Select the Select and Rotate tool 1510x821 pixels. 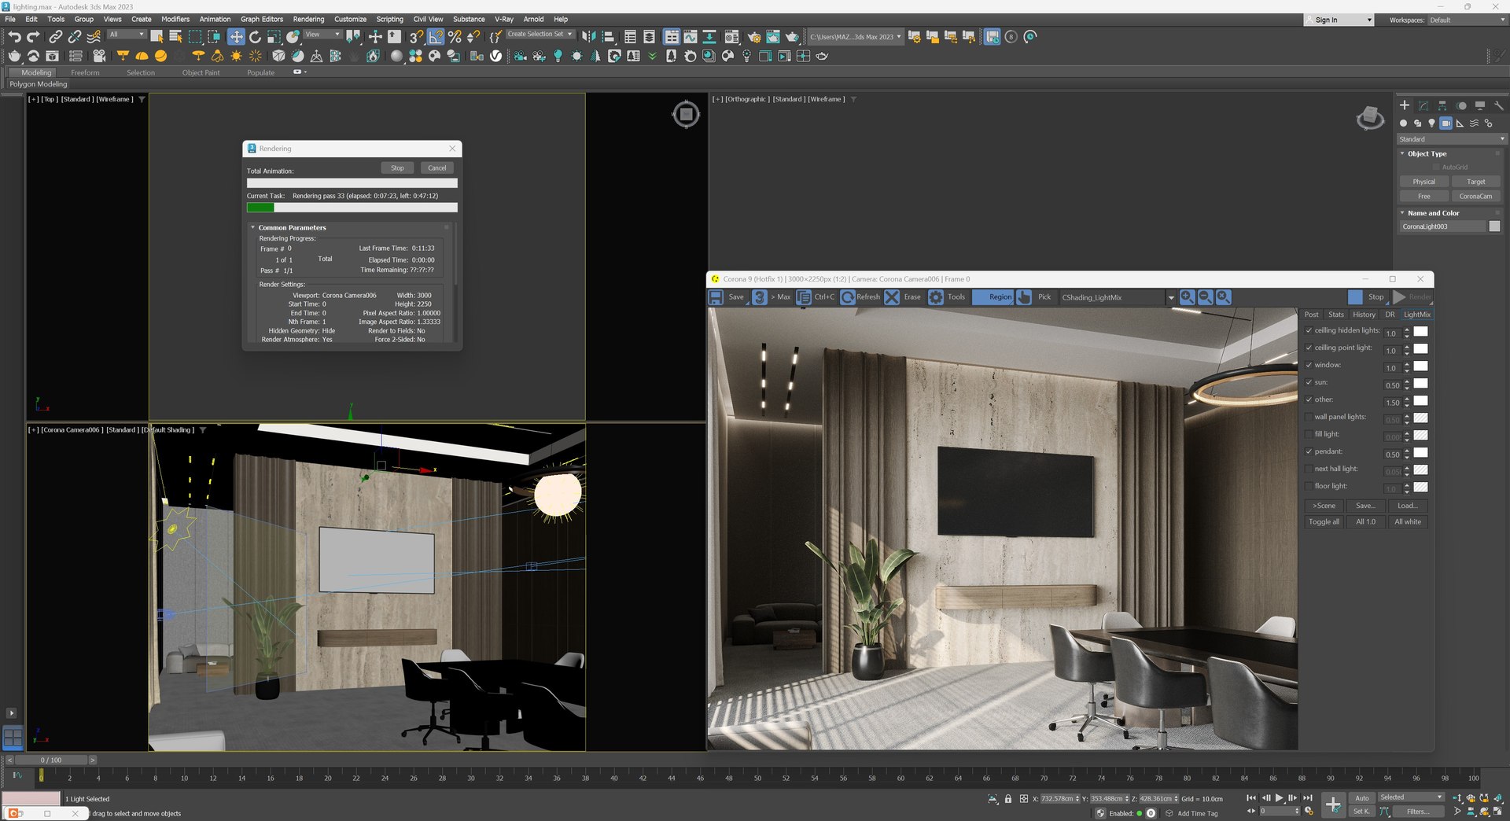click(255, 37)
